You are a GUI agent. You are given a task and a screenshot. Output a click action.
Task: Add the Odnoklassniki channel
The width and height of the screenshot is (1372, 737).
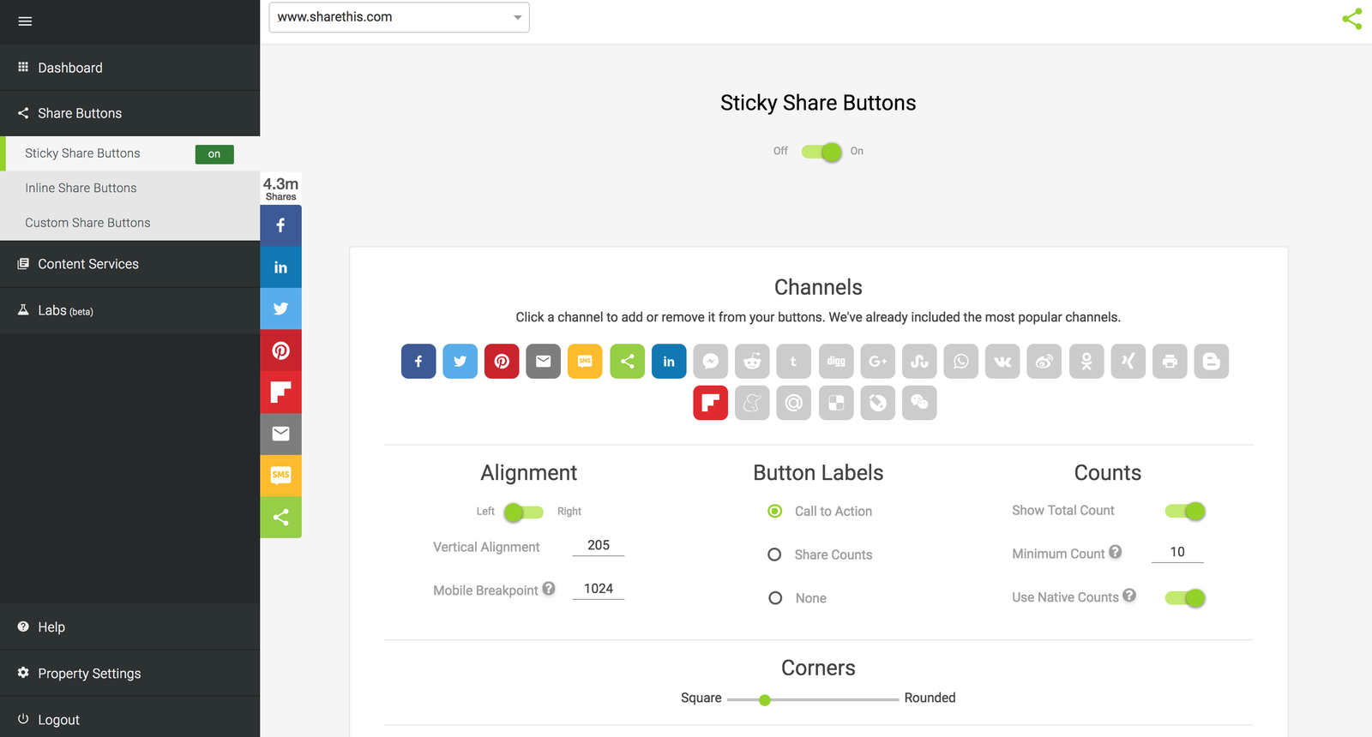[x=1086, y=362]
